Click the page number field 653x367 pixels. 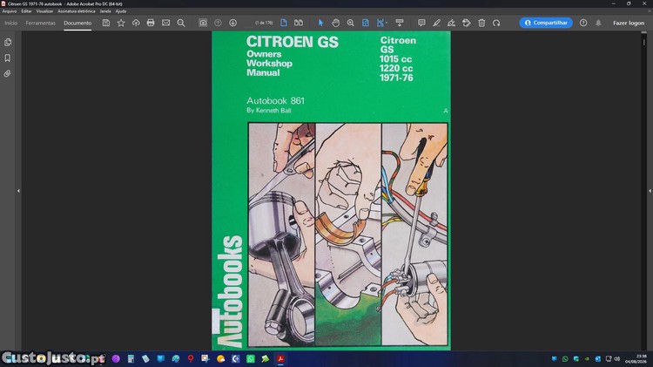(x=264, y=23)
